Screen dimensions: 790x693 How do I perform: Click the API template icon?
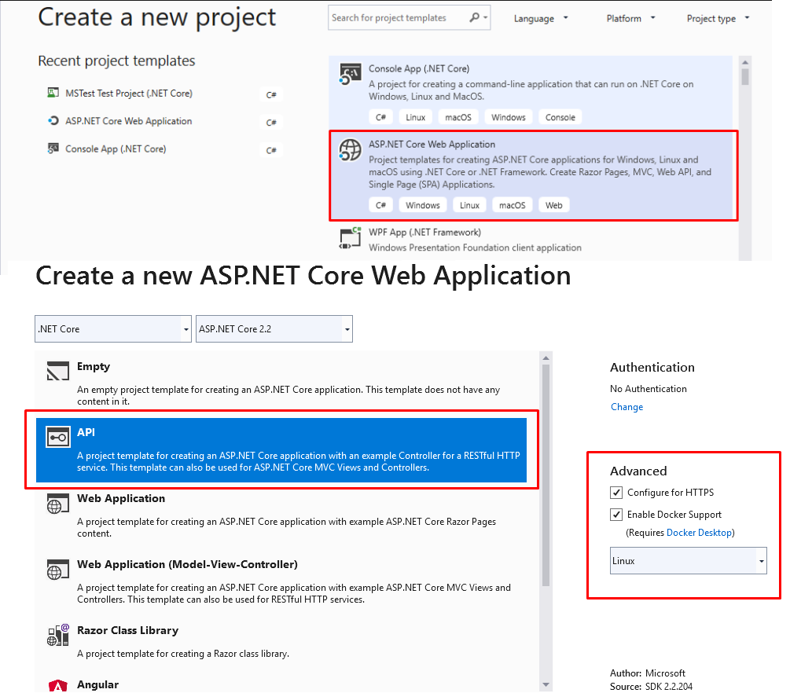59,439
